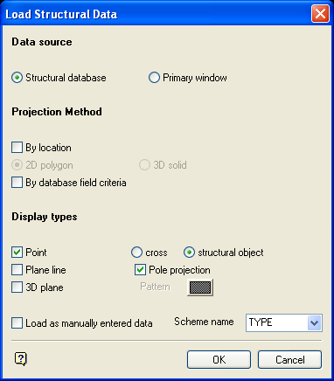The image size is (334, 381).
Task: Expand the Scheme name dropdown arrow
Action: click(314, 322)
